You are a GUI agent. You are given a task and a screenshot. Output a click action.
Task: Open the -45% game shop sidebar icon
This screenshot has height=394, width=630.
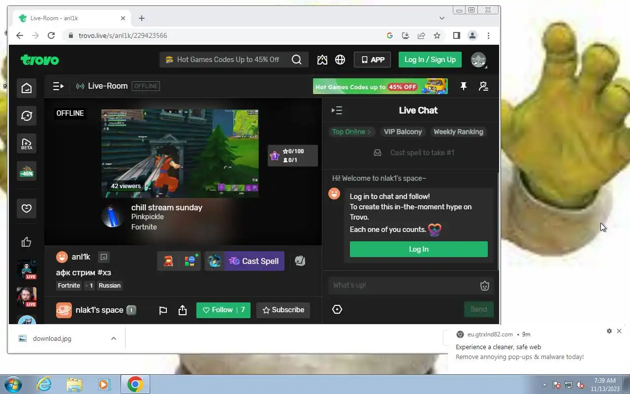coord(27,171)
